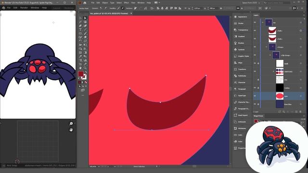
Task: Select the Hand tool in Illustrator toolbox
Action: pos(80,68)
